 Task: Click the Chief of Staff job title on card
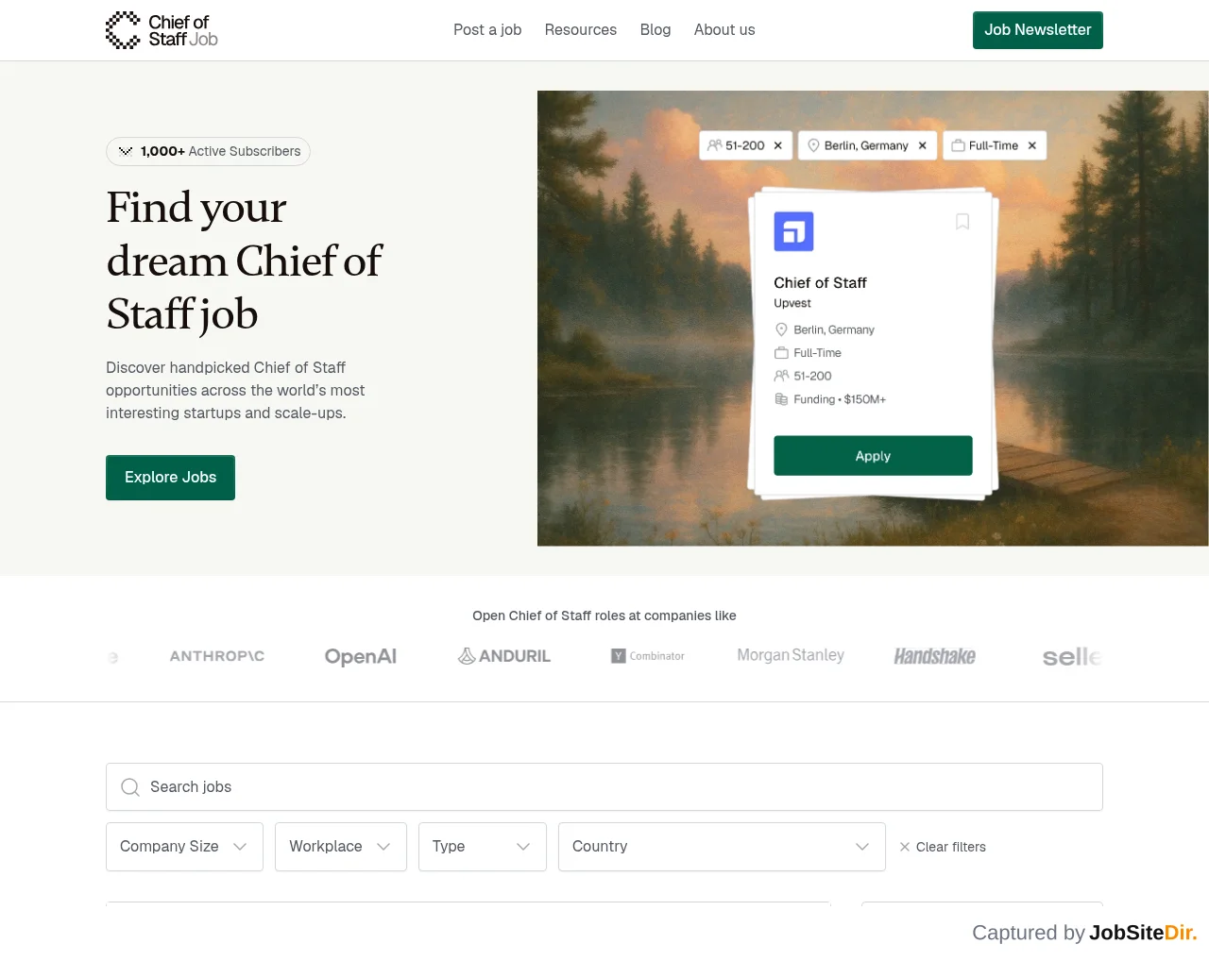pos(820,282)
